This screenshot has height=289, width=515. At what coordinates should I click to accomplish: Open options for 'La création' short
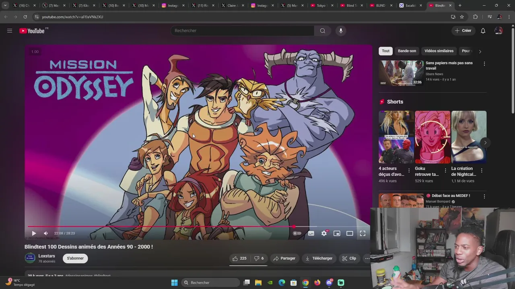coord(482,171)
